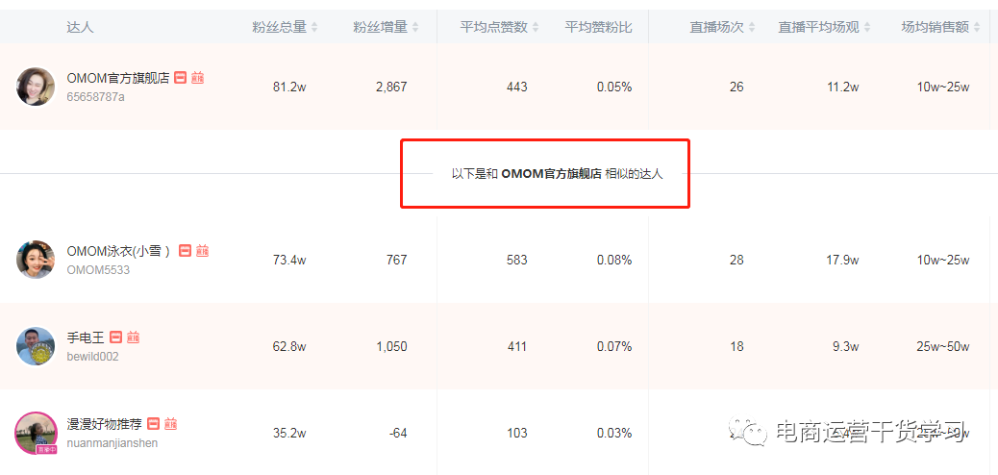Click shop badge icon beside OMOM官方旗舰店

pos(180,78)
